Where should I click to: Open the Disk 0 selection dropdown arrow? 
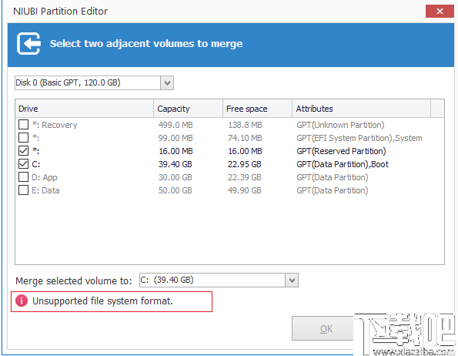click(167, 82)
